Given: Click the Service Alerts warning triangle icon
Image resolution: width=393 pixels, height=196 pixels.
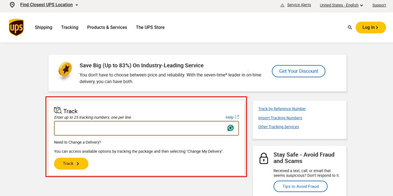Looking at the screenshot, I should 282,5.
